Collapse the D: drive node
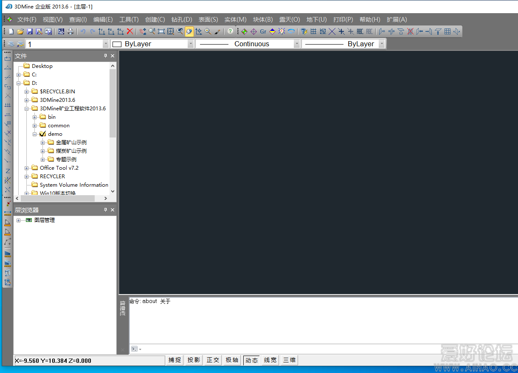This screenshot has height=373, width=518. [x=19, y=83]
